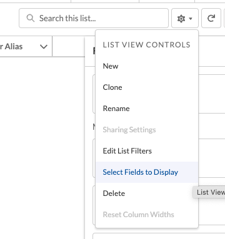The width and height of the screenshot is (225, 239).
Task: Click the disabled Sharing Settings entry
Action: click(x=147, y=130)
